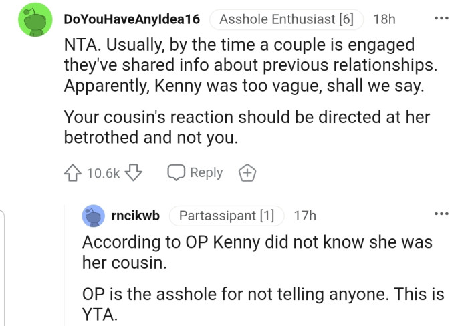This screenshot has height=326, width=468.
Task: Click the "Your cousin's reaction" paragraph
Action: tap(246, 127)
